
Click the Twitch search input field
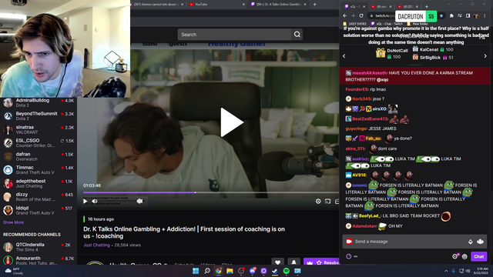pyautogui.click(x=234, y=35)
